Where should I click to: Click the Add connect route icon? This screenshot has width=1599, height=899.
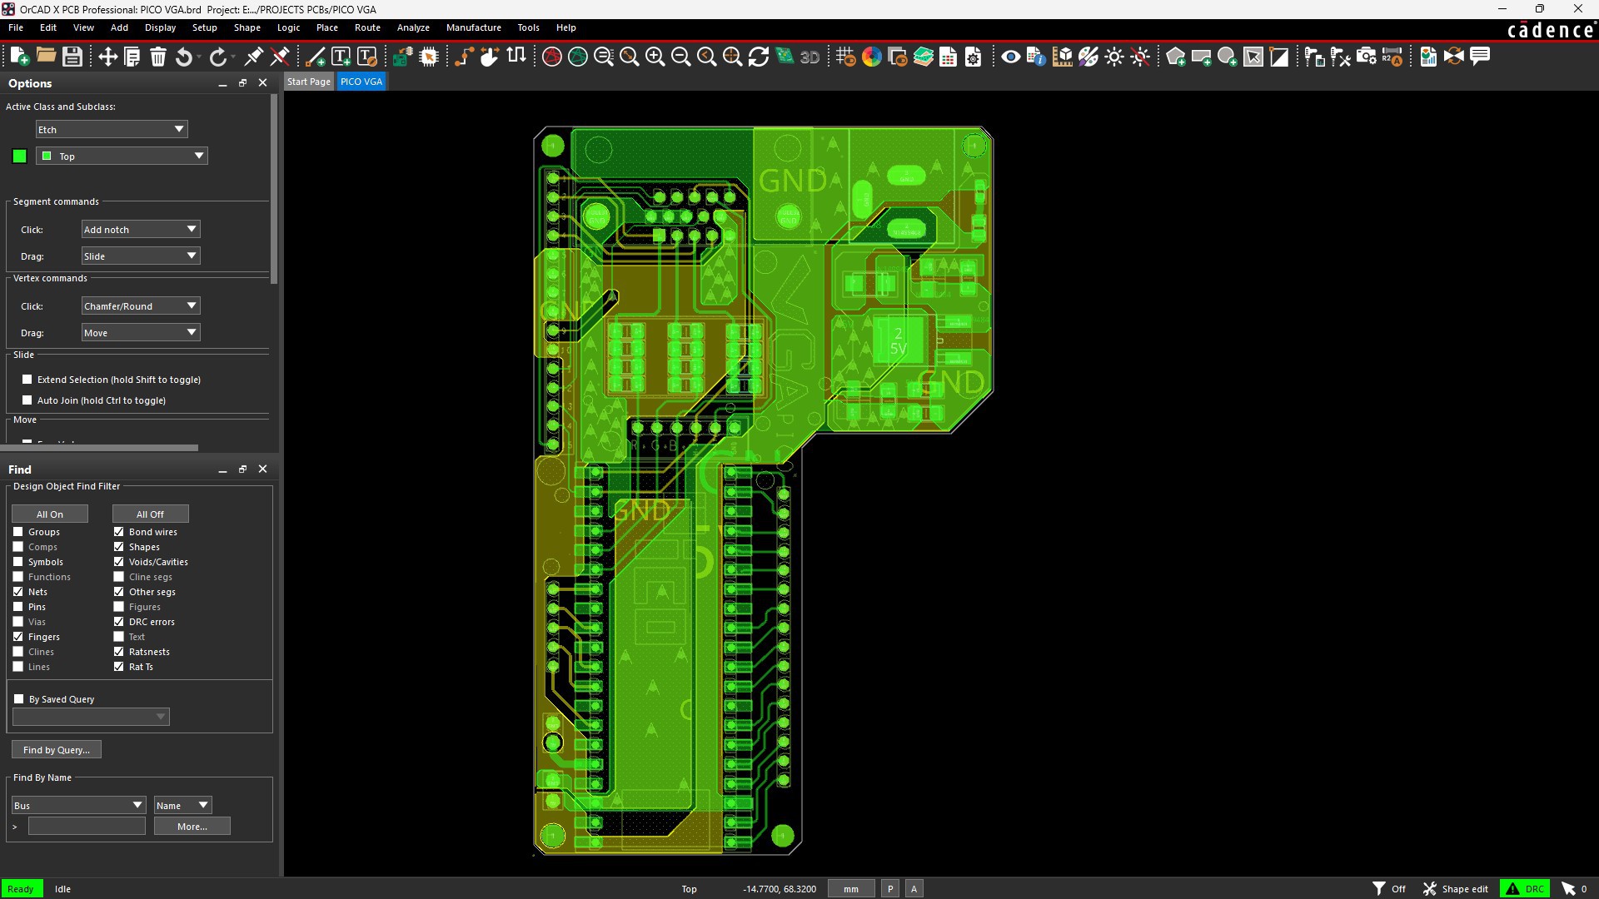464,57
